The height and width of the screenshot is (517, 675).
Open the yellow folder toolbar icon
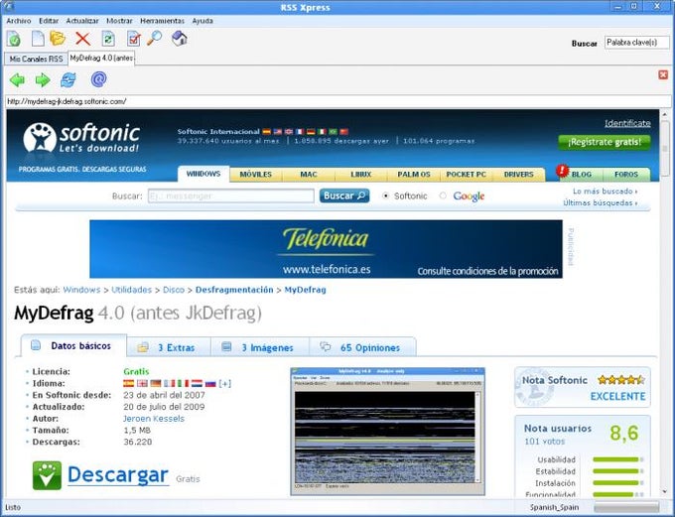click(x=58, y=39)
